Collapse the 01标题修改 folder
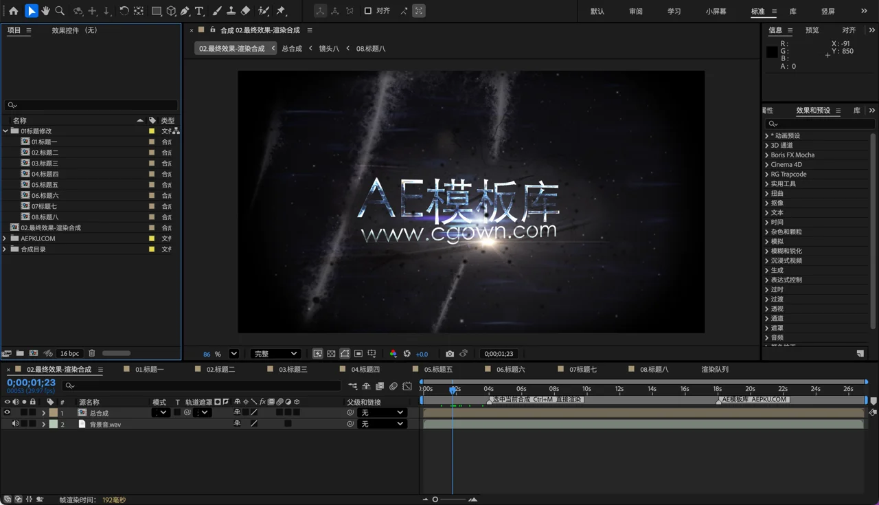This screenshot has height=505, width=879. [5, 131]
